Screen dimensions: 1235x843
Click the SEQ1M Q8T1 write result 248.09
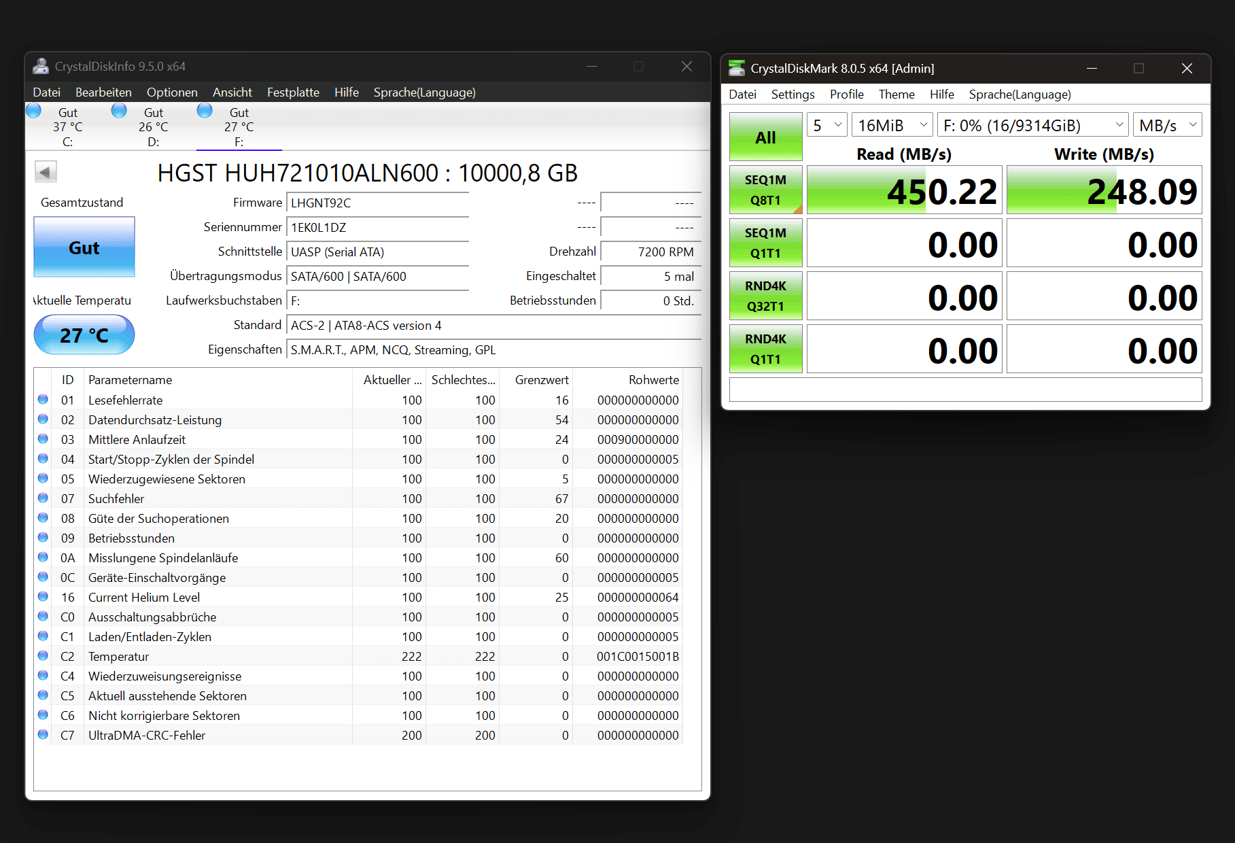click(1104, 190)
